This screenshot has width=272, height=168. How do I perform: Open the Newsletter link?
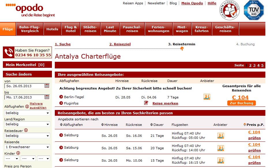coord(156,3)
